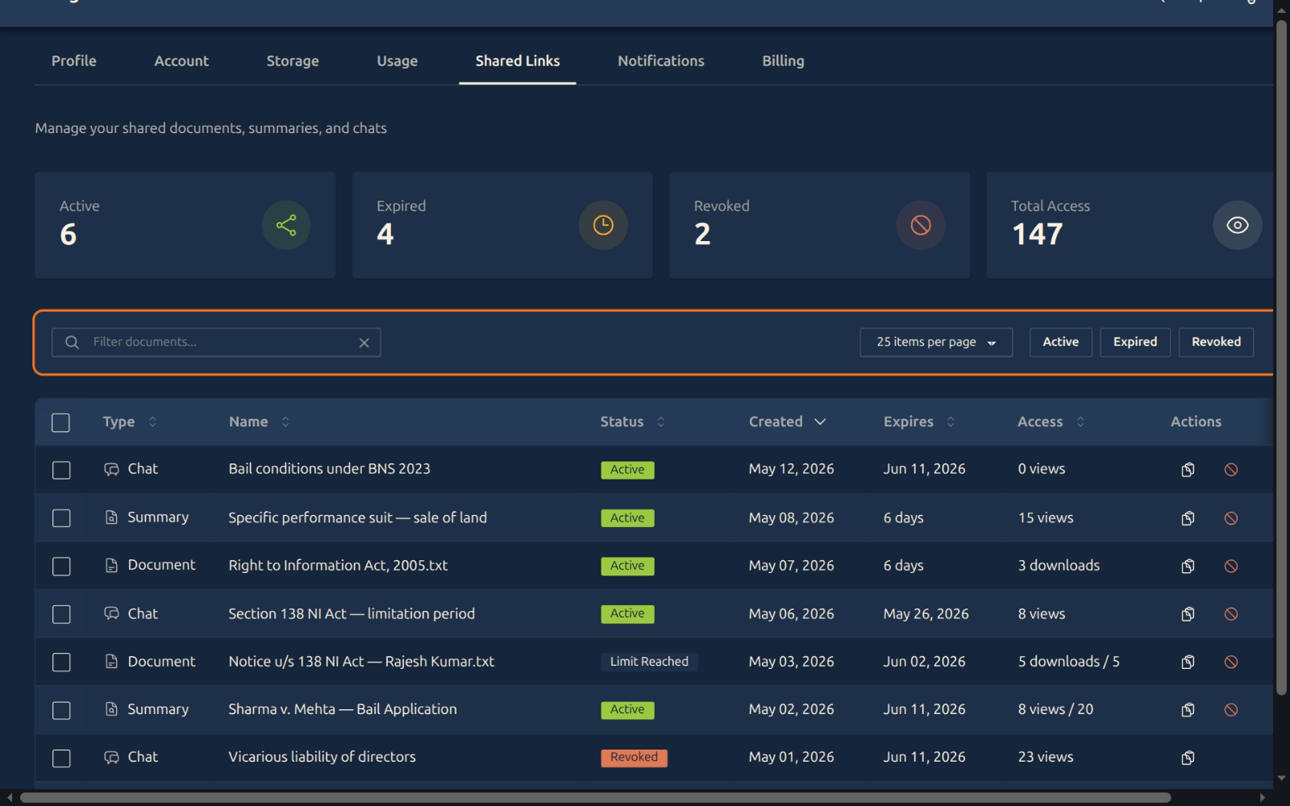Viewport: 1290px width, 806px height.
Task: Open the Billing tab
Action: [783, 61]
